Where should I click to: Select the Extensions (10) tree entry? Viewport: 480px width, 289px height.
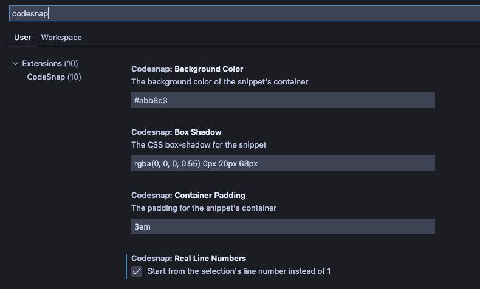50,64
